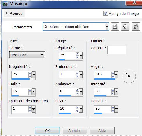The height and width of the screenshot is (136, 142).
Task: Pick the white Couleur light swatch
Action: point(117,50)
